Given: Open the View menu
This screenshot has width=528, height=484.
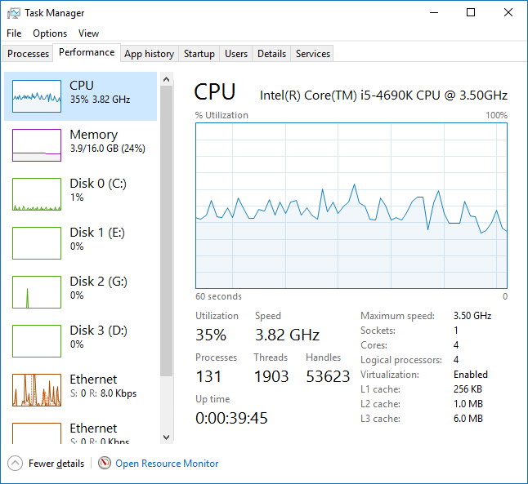Looking at the screenshot, I should [x=88, y=33].
